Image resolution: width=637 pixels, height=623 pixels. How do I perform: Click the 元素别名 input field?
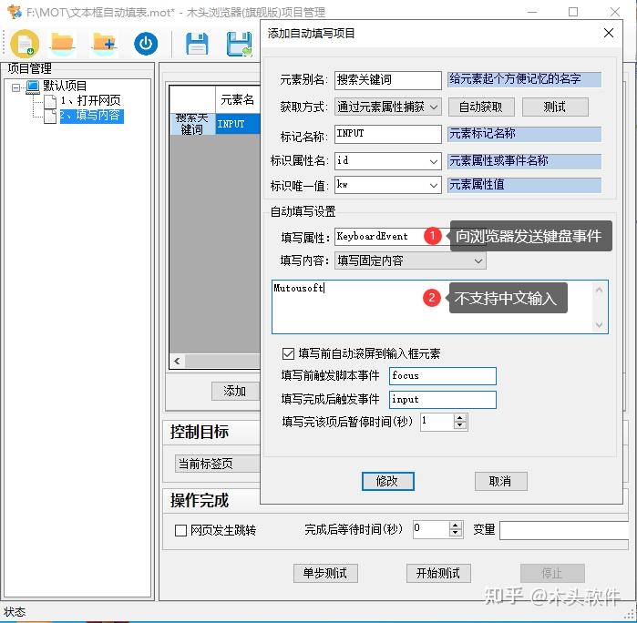point(388,80)
